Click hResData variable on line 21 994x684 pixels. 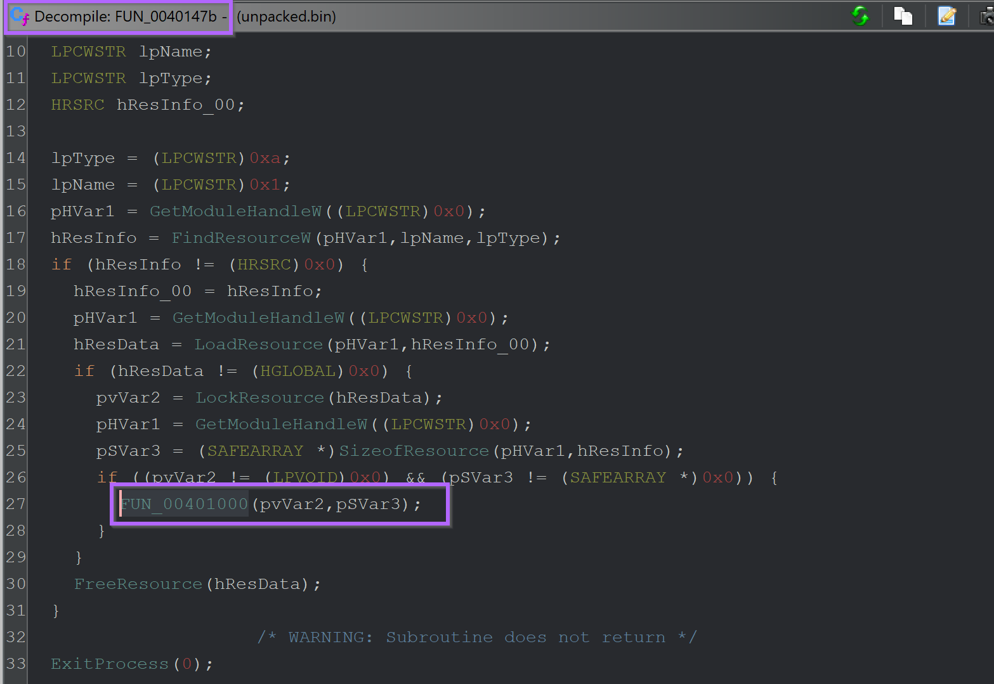(x=117, y=344)
